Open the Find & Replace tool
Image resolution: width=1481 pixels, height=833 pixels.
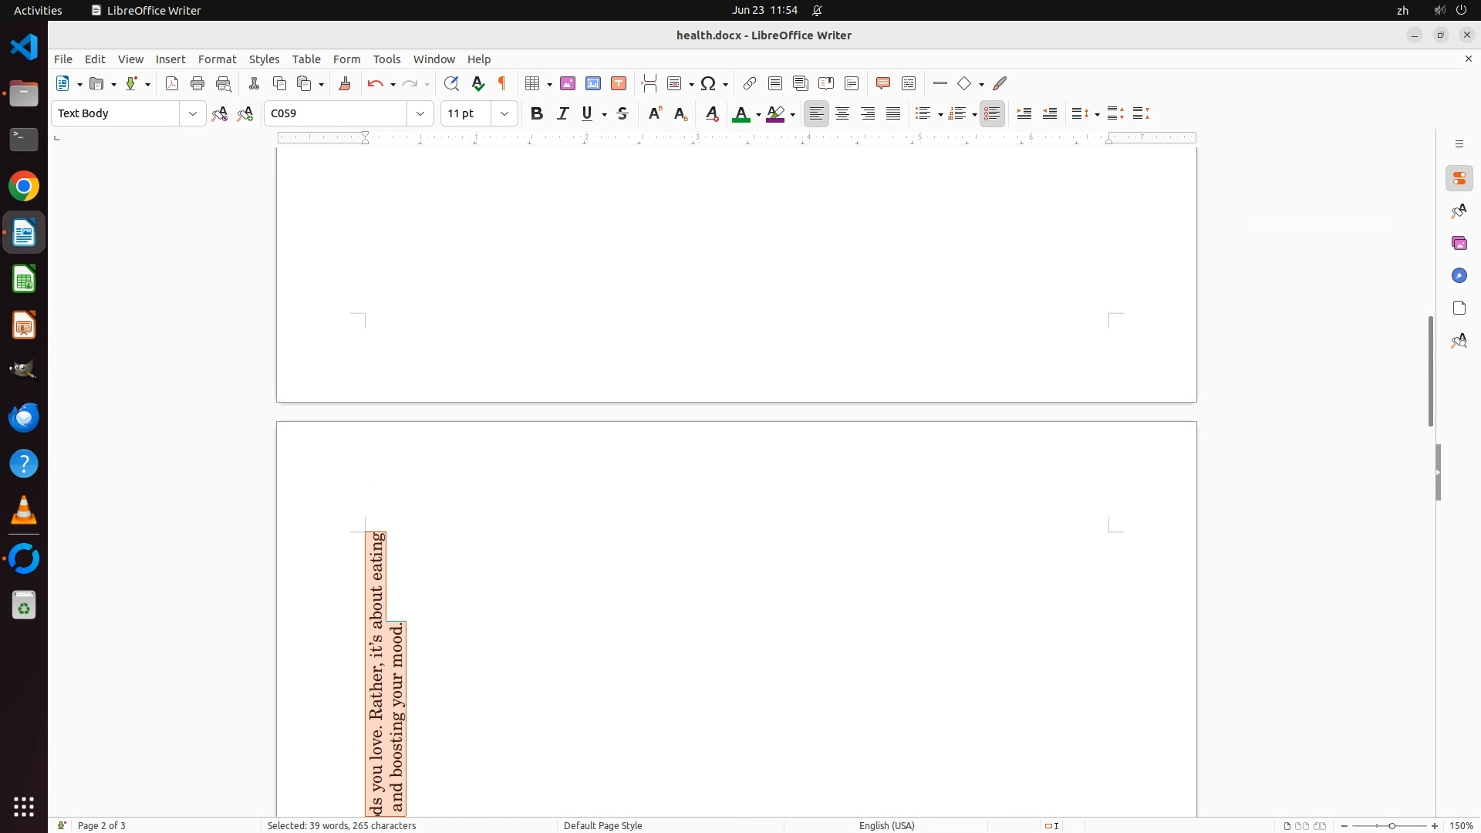pos(451,83)
